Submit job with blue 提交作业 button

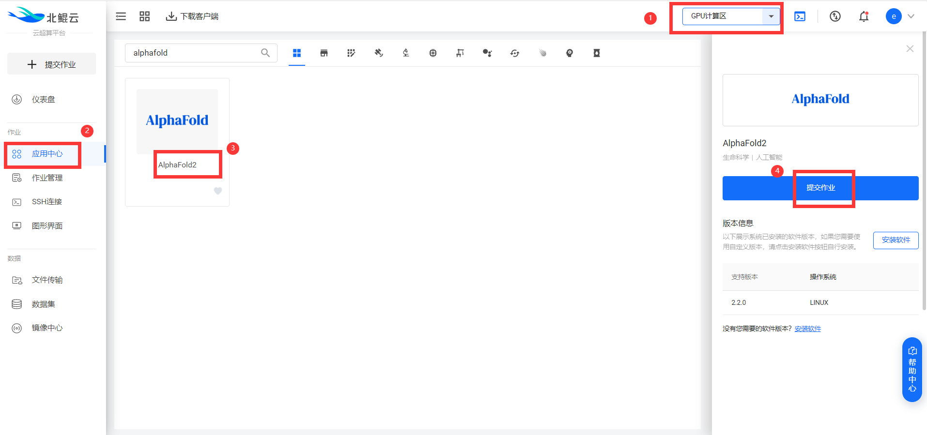pos(820,188)
